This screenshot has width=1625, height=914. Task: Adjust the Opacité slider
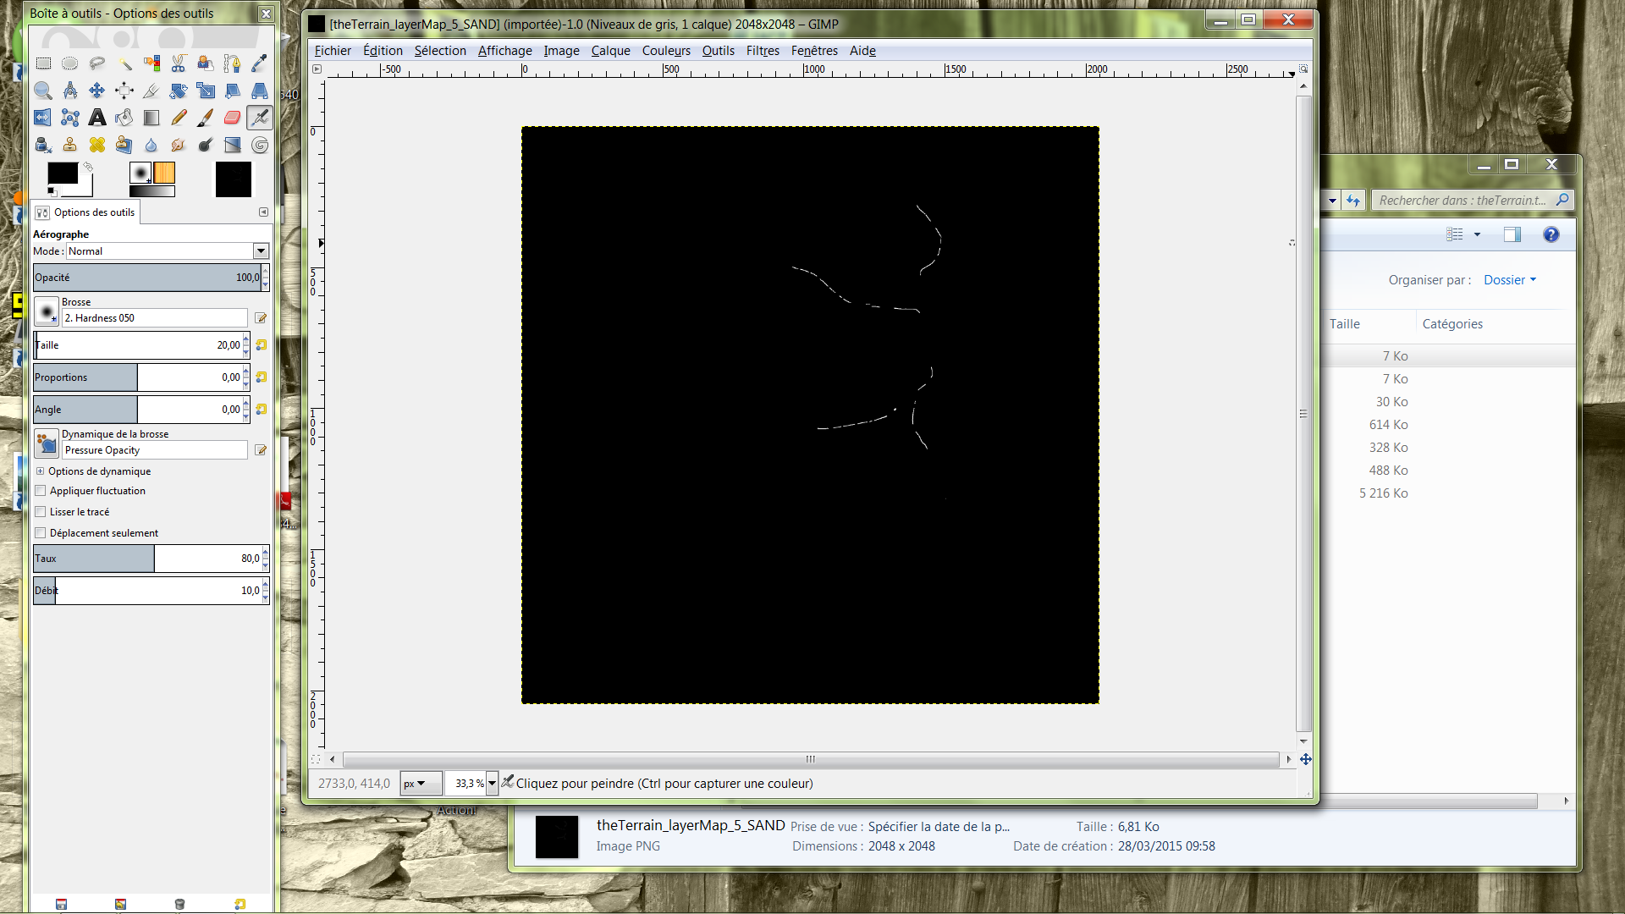click(x=147, y=278)
